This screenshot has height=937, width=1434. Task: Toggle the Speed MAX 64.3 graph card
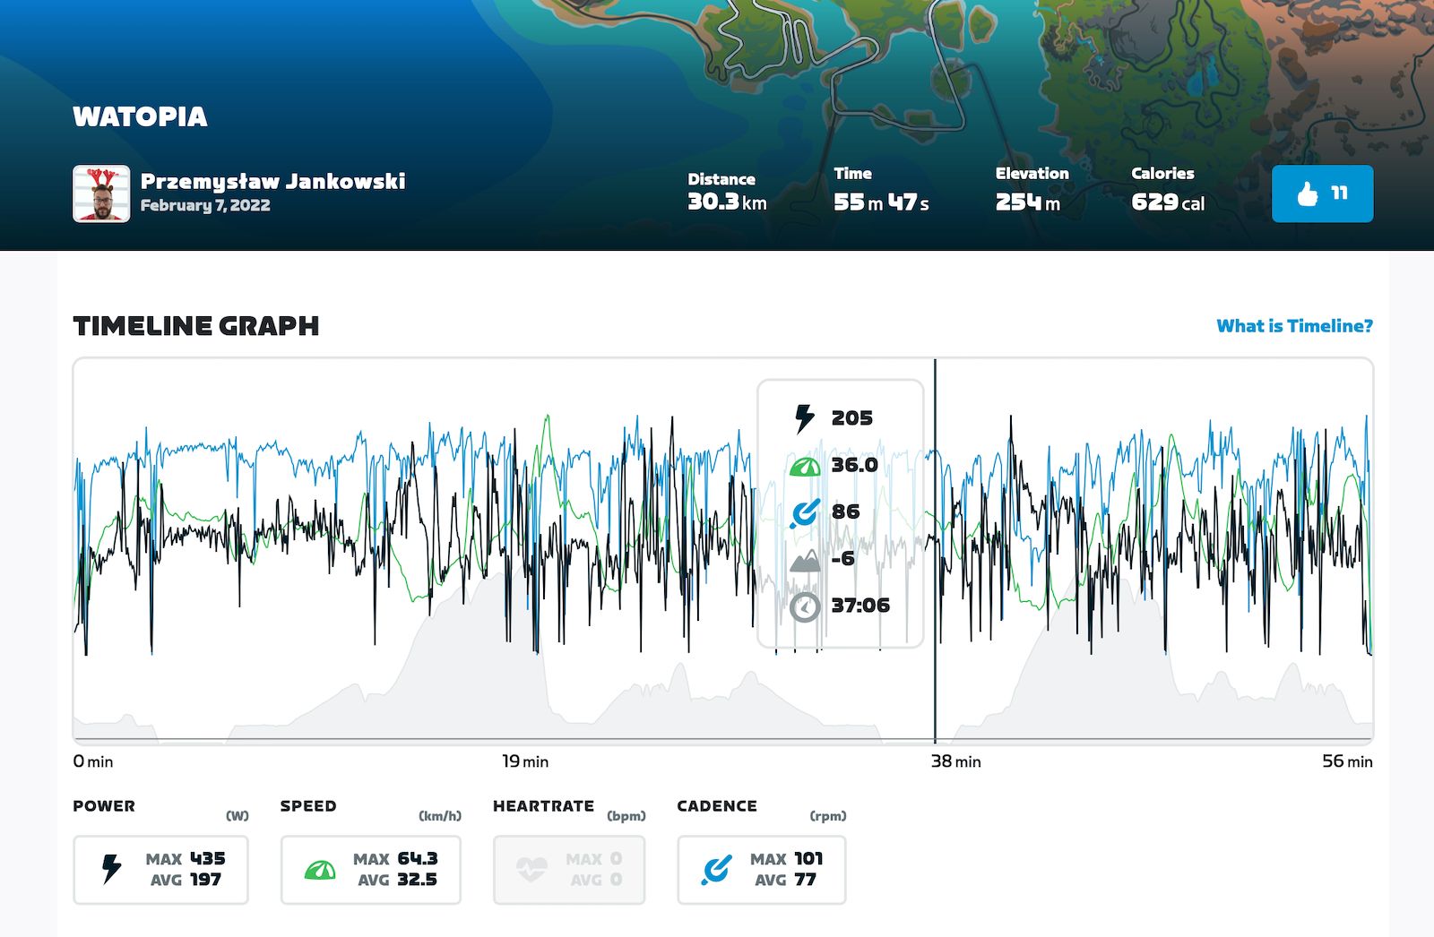[370, 870]
